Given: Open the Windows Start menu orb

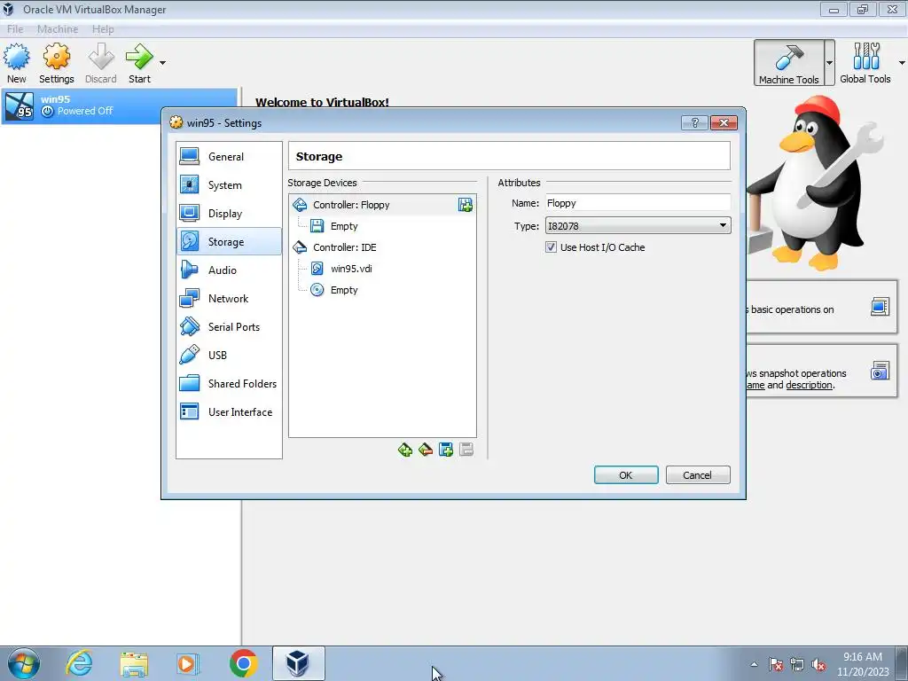Looking at the screenshot, I should click(24, 663).
